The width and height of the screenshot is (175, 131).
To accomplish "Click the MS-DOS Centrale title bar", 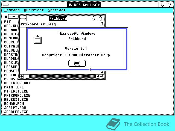I will click(x=84, y=5).
